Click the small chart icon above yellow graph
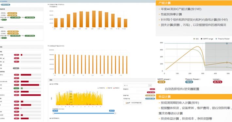232x122 pixels. pyautogui.click(x=50, y=84)
